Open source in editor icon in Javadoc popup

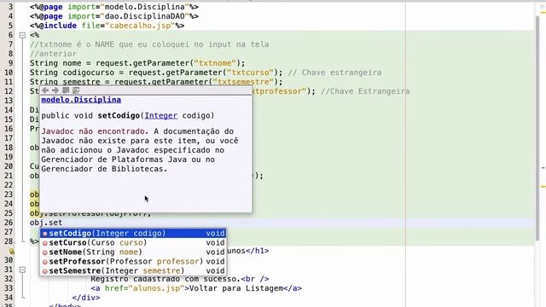click(x=76, y=90)
